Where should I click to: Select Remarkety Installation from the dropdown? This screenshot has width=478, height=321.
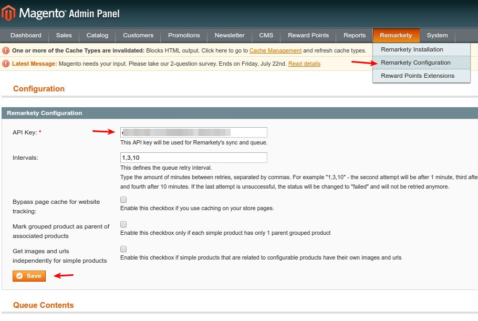(x=422, y=49)
